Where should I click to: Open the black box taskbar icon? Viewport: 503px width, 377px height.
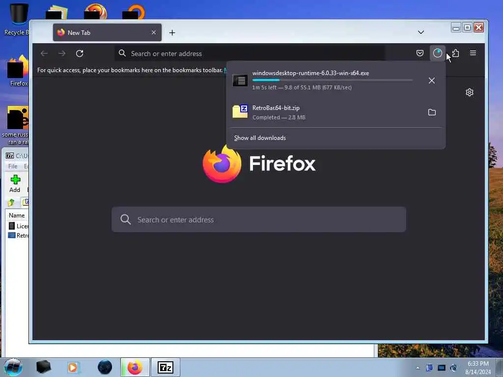pos(43,367)
